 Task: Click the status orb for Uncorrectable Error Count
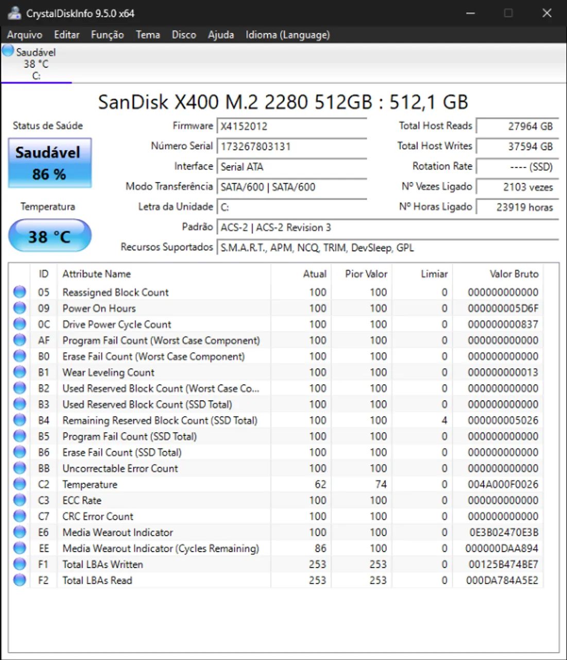pos(20,468)
